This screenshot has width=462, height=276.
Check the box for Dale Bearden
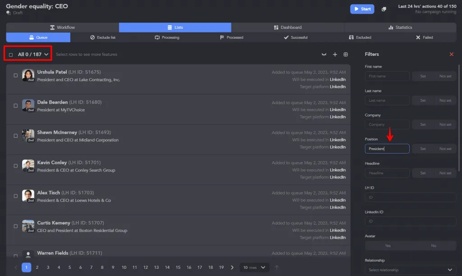pyautogui.click(x=16, y=105)
